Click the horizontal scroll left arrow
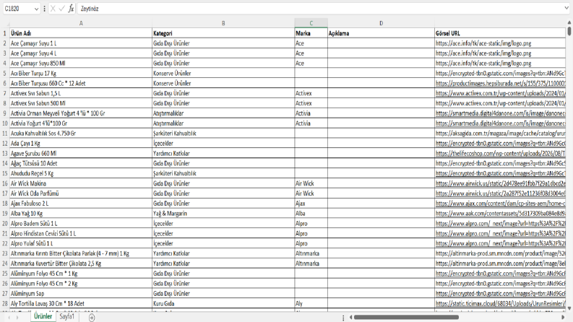The image size is (573, 322). click(x=350, y=317)
